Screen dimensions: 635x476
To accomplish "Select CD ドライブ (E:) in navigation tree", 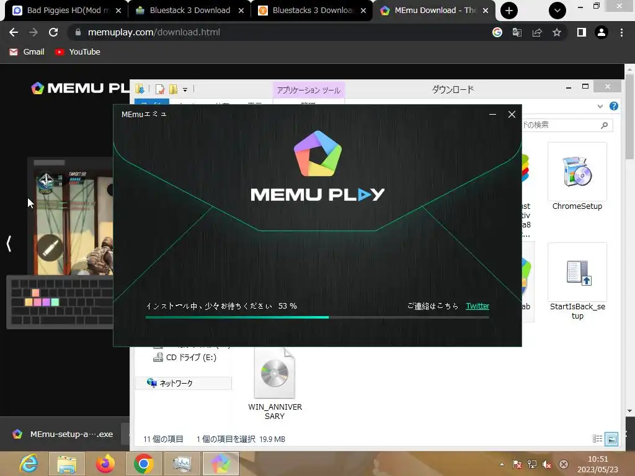I will tap(185, 358).
